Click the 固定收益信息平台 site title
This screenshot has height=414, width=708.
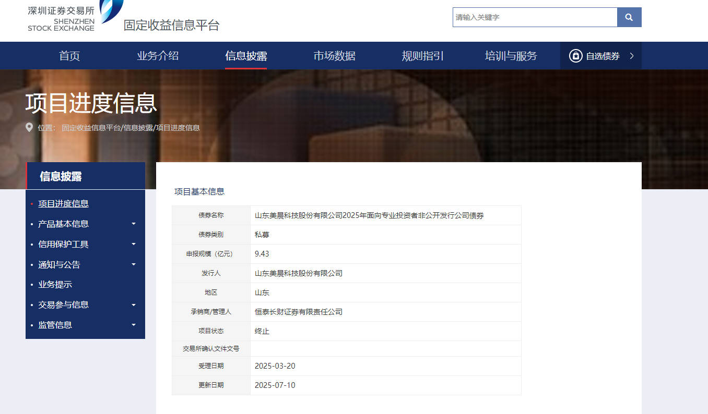[x=171, y=25]
